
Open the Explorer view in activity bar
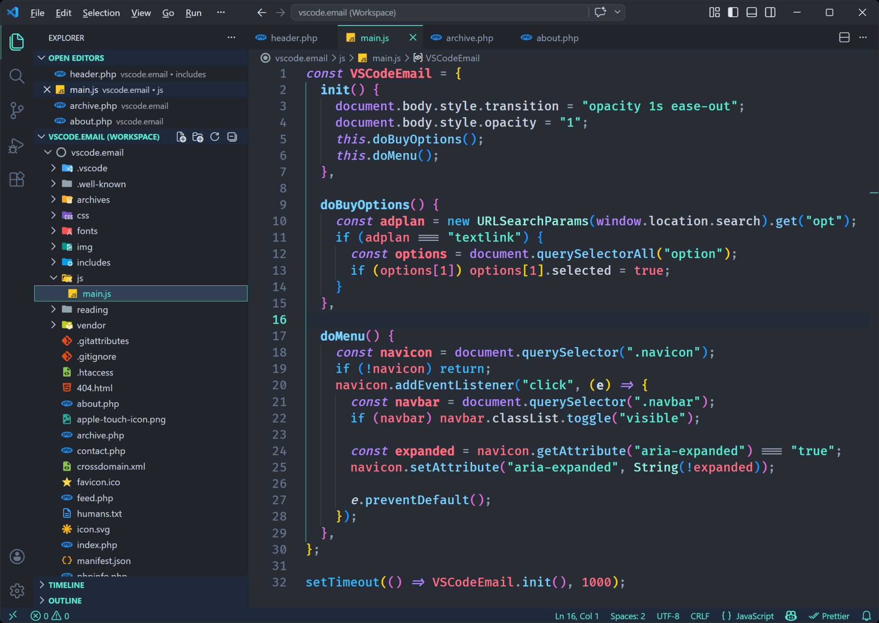pyautogui.click(x=17, y=42)
